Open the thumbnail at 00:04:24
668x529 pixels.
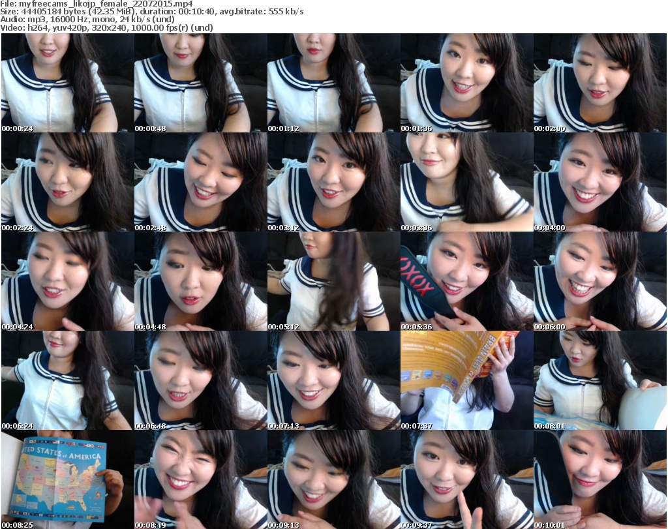68,281
